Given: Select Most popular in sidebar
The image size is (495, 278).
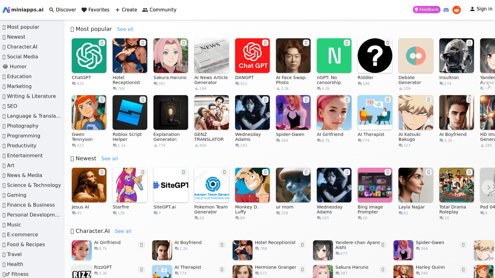Looking at the screenshot, I should point(32,27).
